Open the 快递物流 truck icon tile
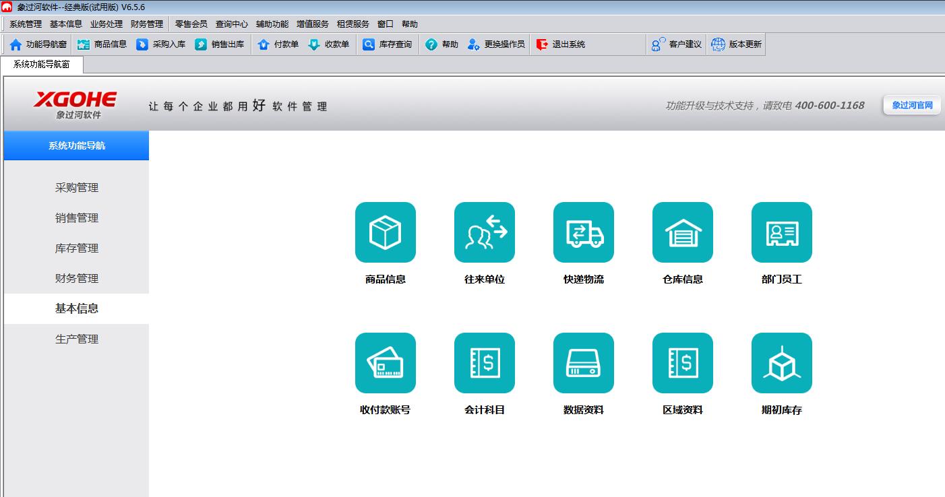The width and height of the screenshot is (945, 497). [x=584, y=232]
